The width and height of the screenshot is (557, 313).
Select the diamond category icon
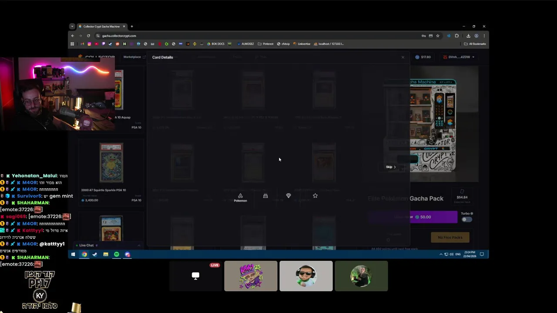pos(288,196)
